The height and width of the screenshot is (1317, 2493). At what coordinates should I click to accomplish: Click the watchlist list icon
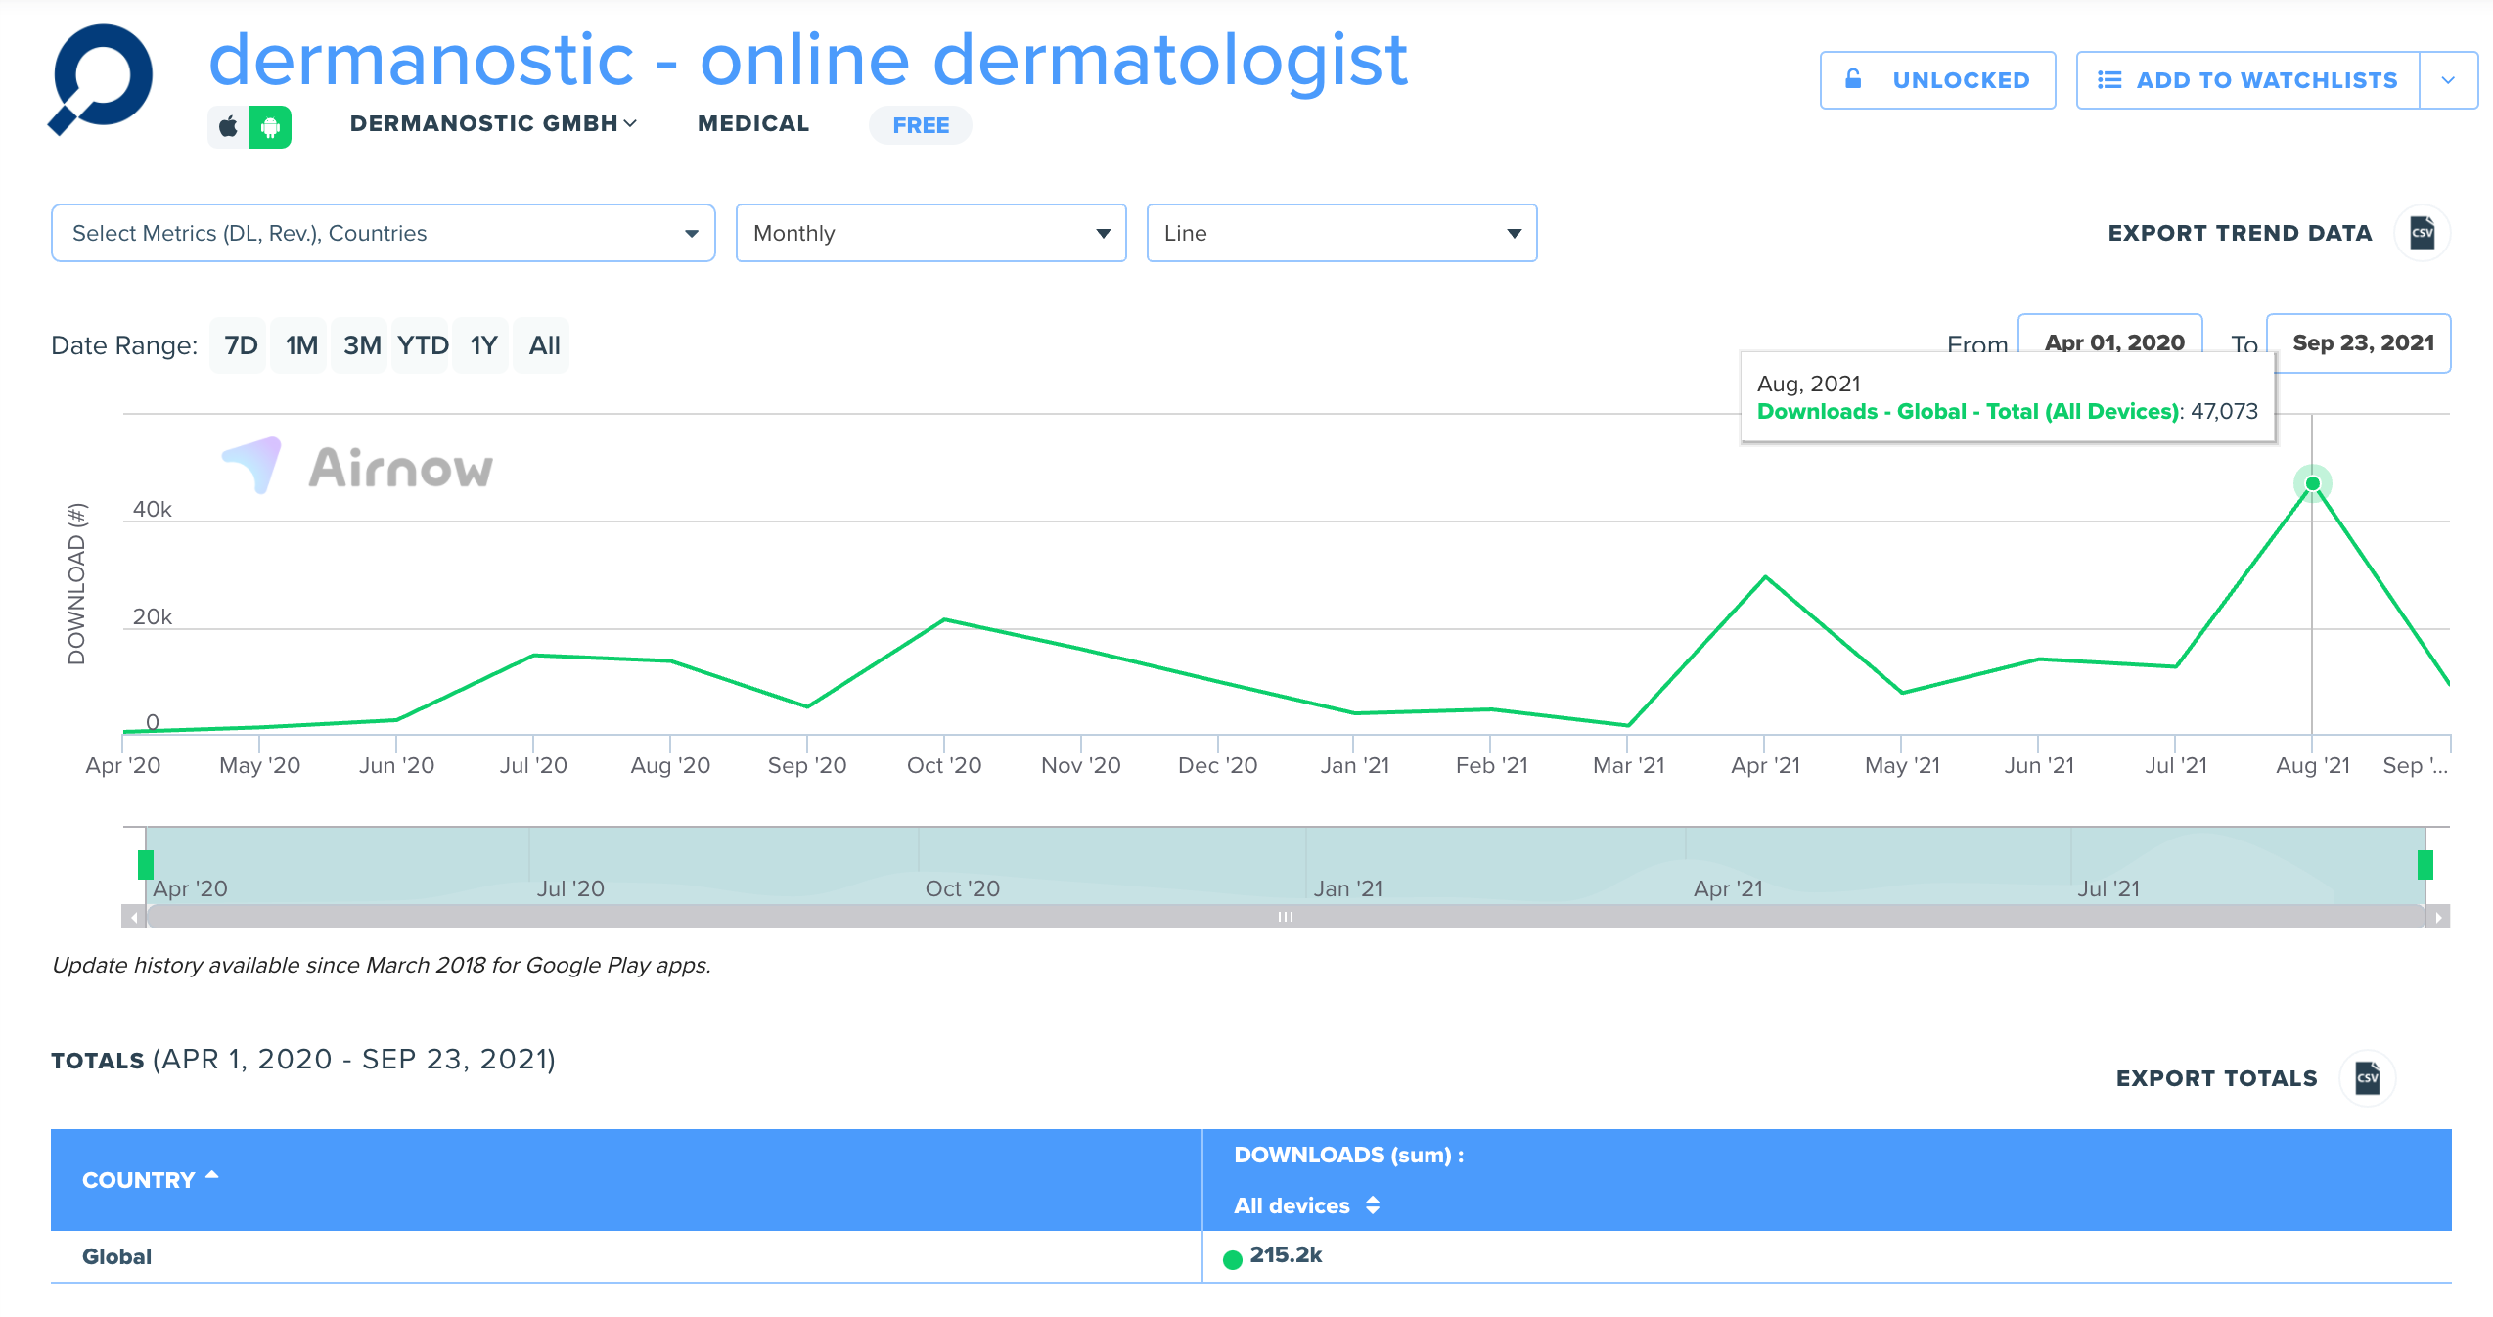(x=2109, y=80)
